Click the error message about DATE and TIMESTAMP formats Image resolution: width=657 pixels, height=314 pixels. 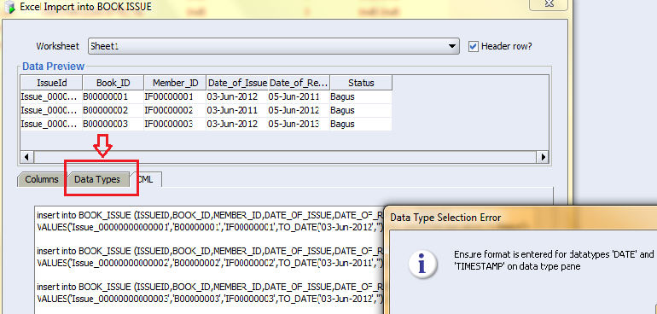[x=554, y=260]
